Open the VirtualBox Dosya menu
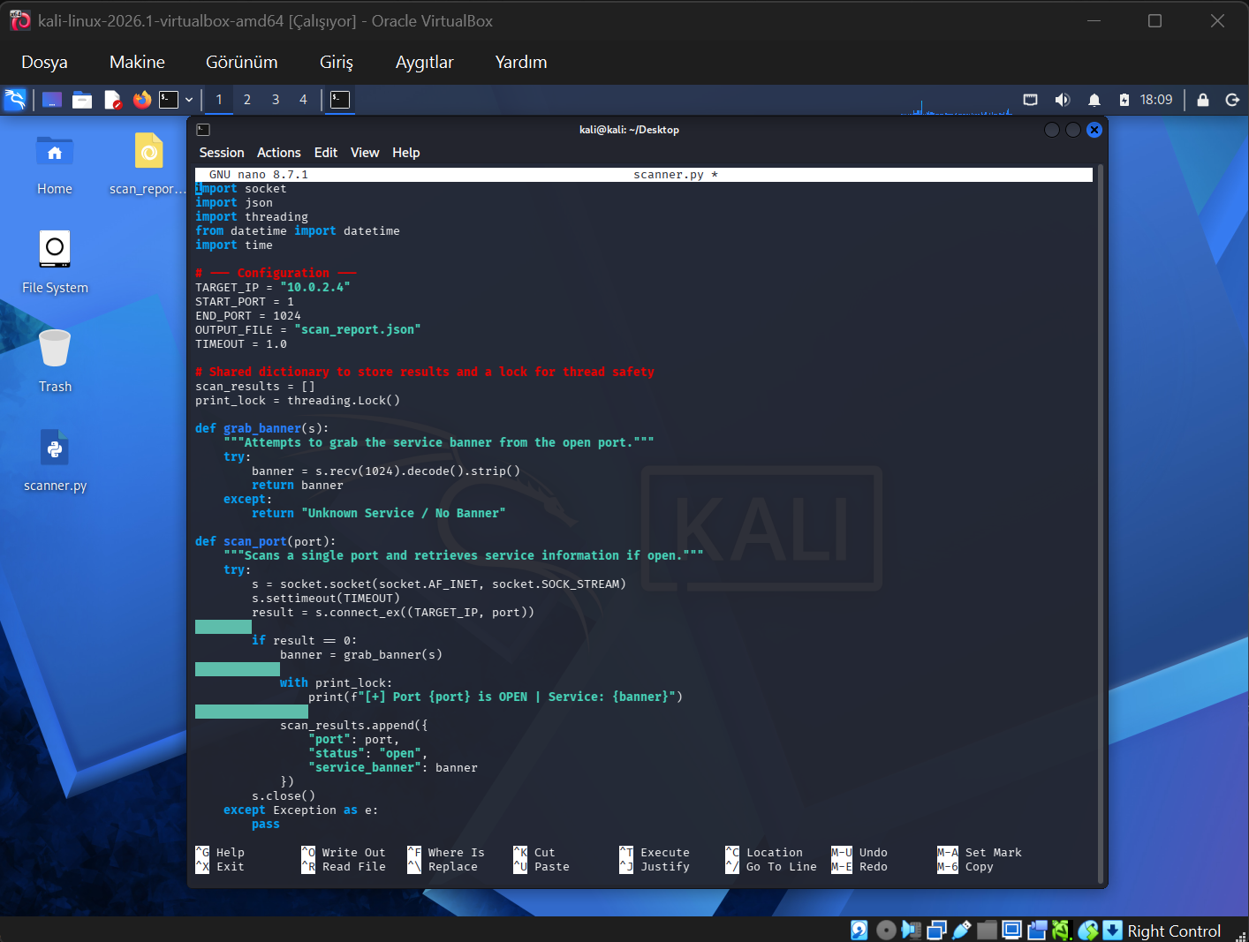 [44, 62]
